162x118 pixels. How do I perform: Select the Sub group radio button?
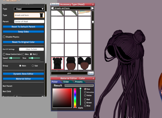click(33, 66)
